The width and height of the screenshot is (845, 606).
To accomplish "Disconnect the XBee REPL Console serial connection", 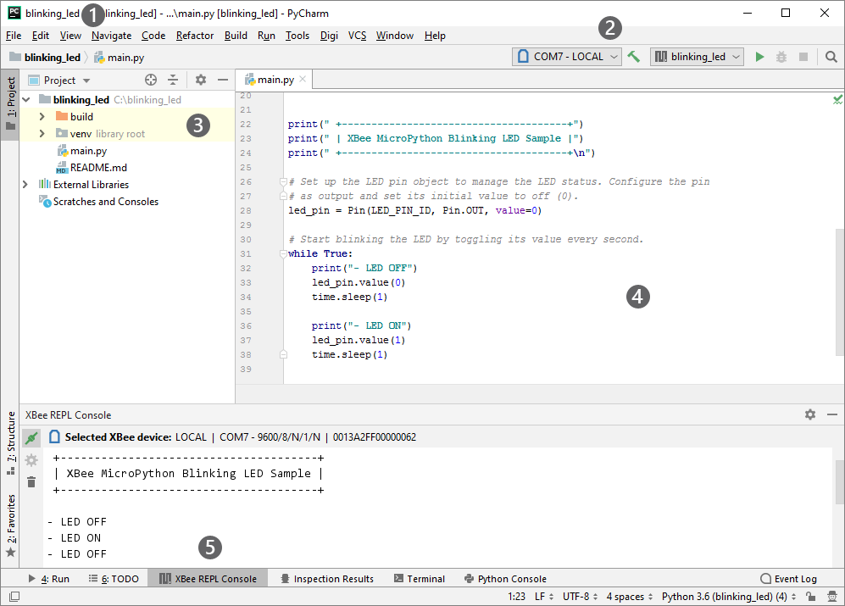I will tap(31, 436).
